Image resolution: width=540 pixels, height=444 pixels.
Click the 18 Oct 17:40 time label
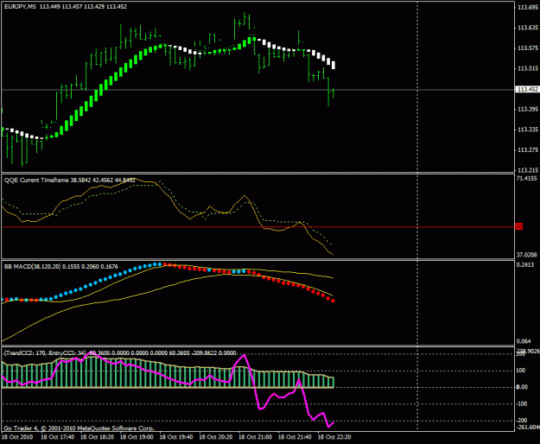(58, 437)
